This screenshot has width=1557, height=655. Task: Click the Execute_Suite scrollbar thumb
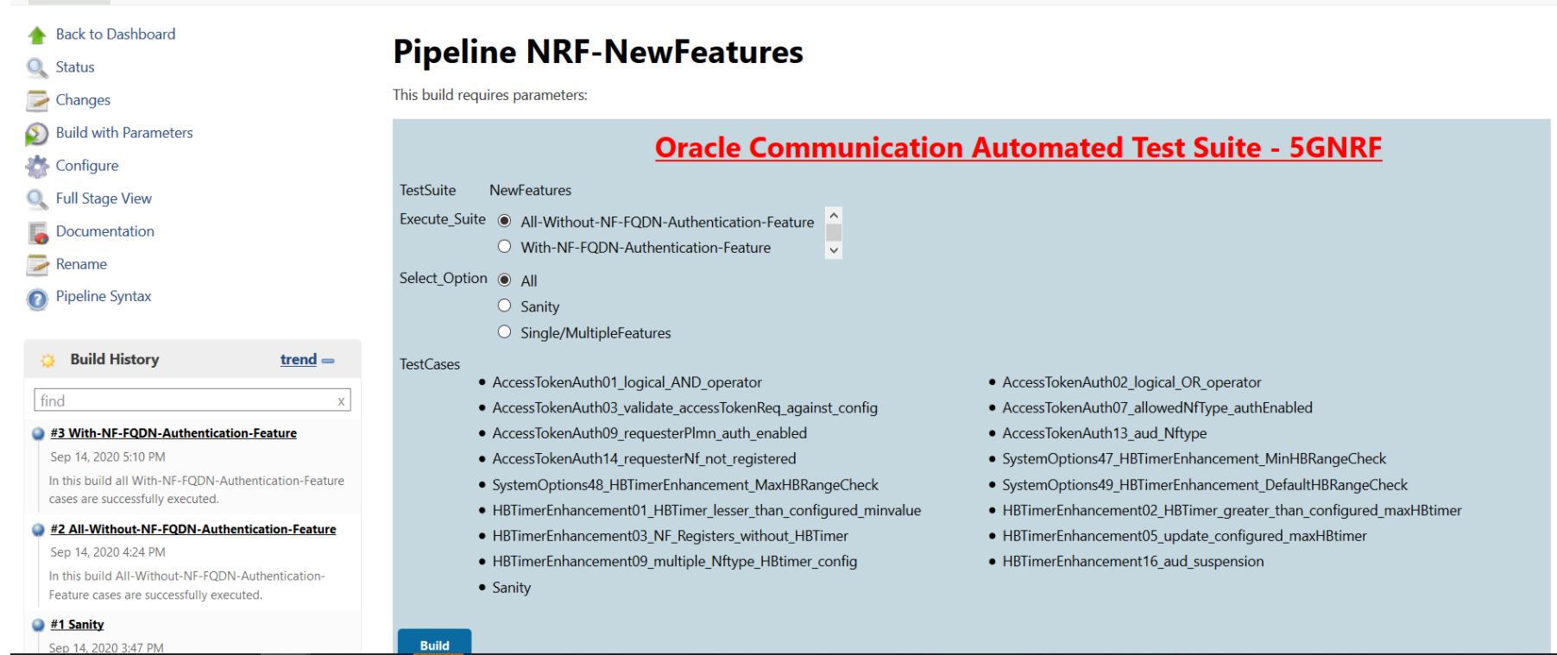[x=834, y=232]
